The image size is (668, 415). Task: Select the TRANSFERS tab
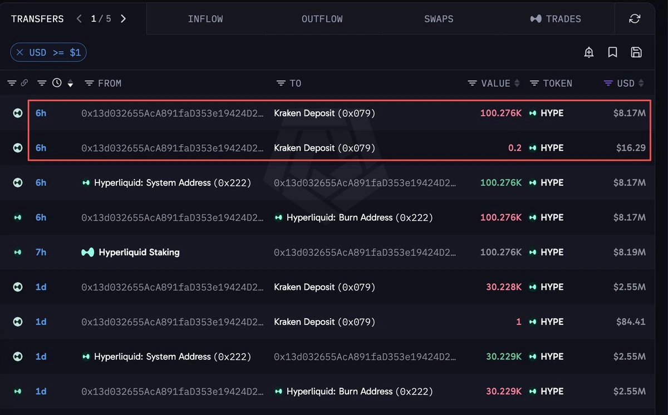[37, 19]
